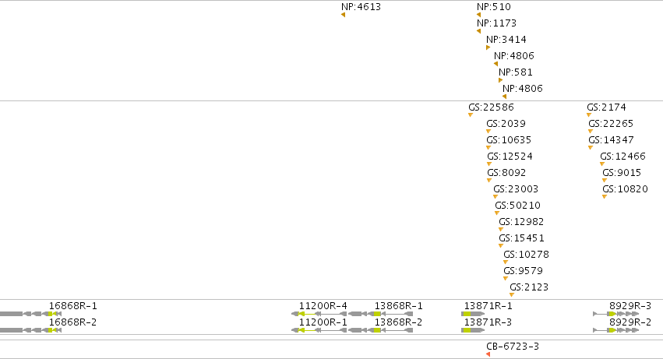Screen dimensions: 663x359
Task: Select the 16868R-2 transcript label
Action: [72, 322]
